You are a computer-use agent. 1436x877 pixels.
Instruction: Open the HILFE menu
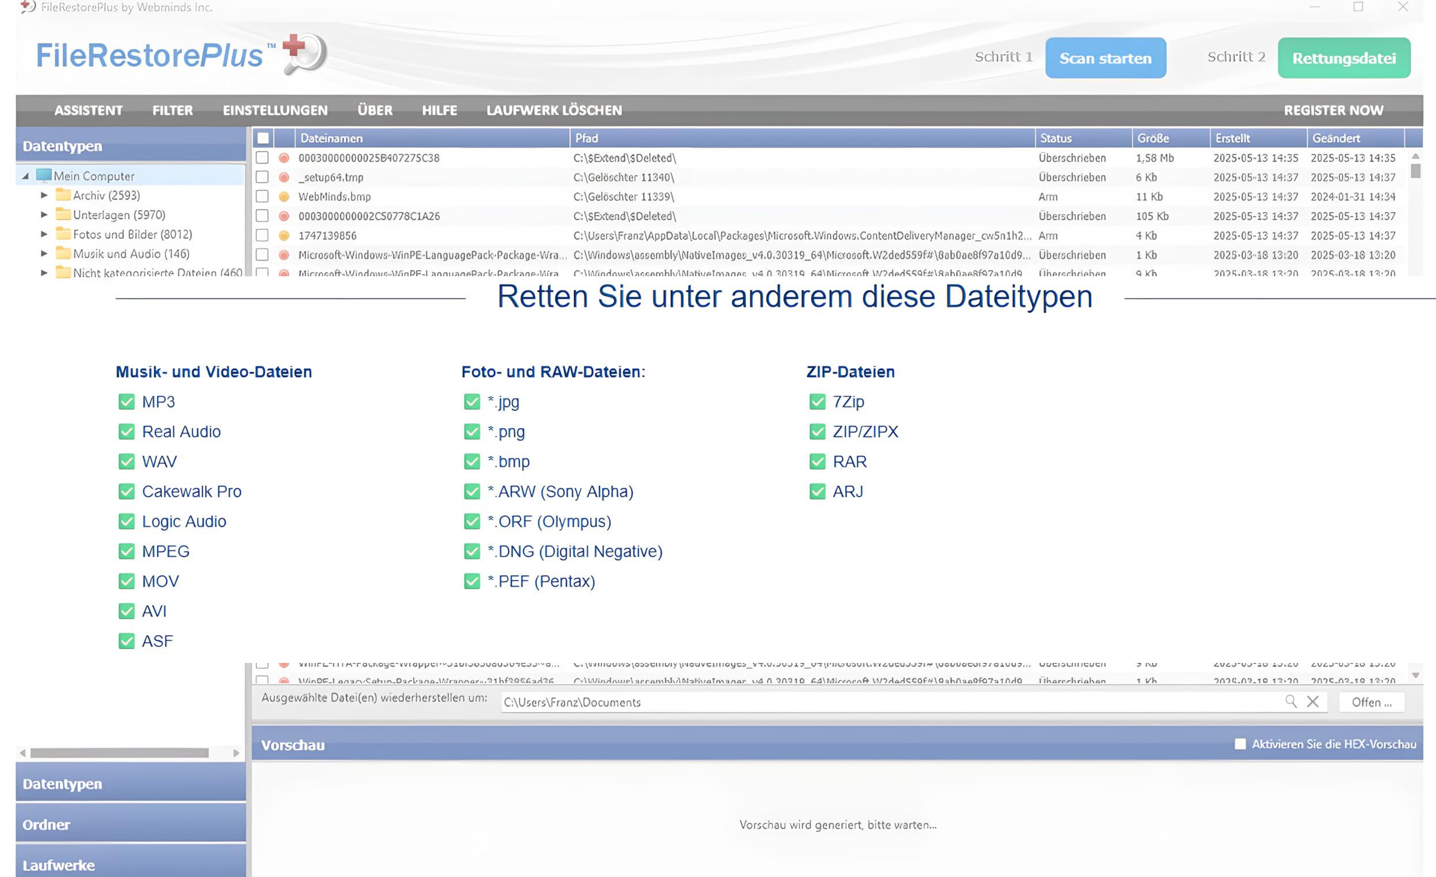439,110
